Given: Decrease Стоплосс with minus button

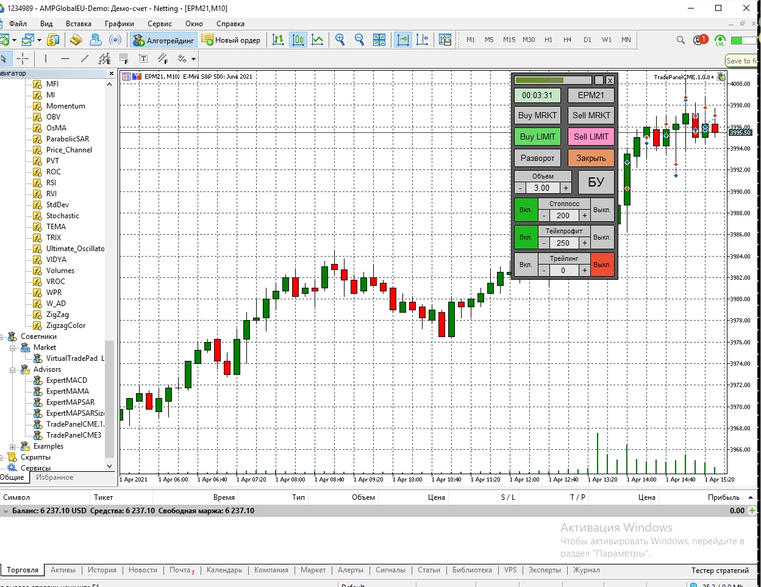Looking at the screenshot, I should 544,215.
